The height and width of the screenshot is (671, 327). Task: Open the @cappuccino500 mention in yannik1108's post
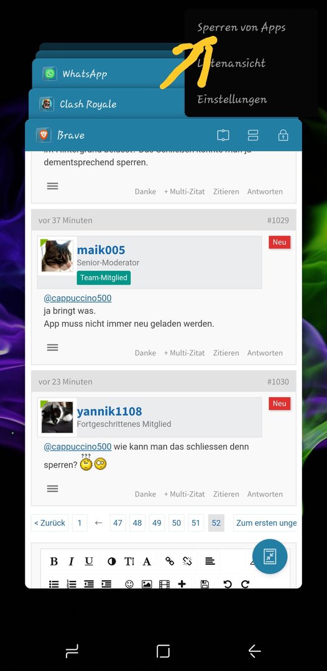[78, 447]
